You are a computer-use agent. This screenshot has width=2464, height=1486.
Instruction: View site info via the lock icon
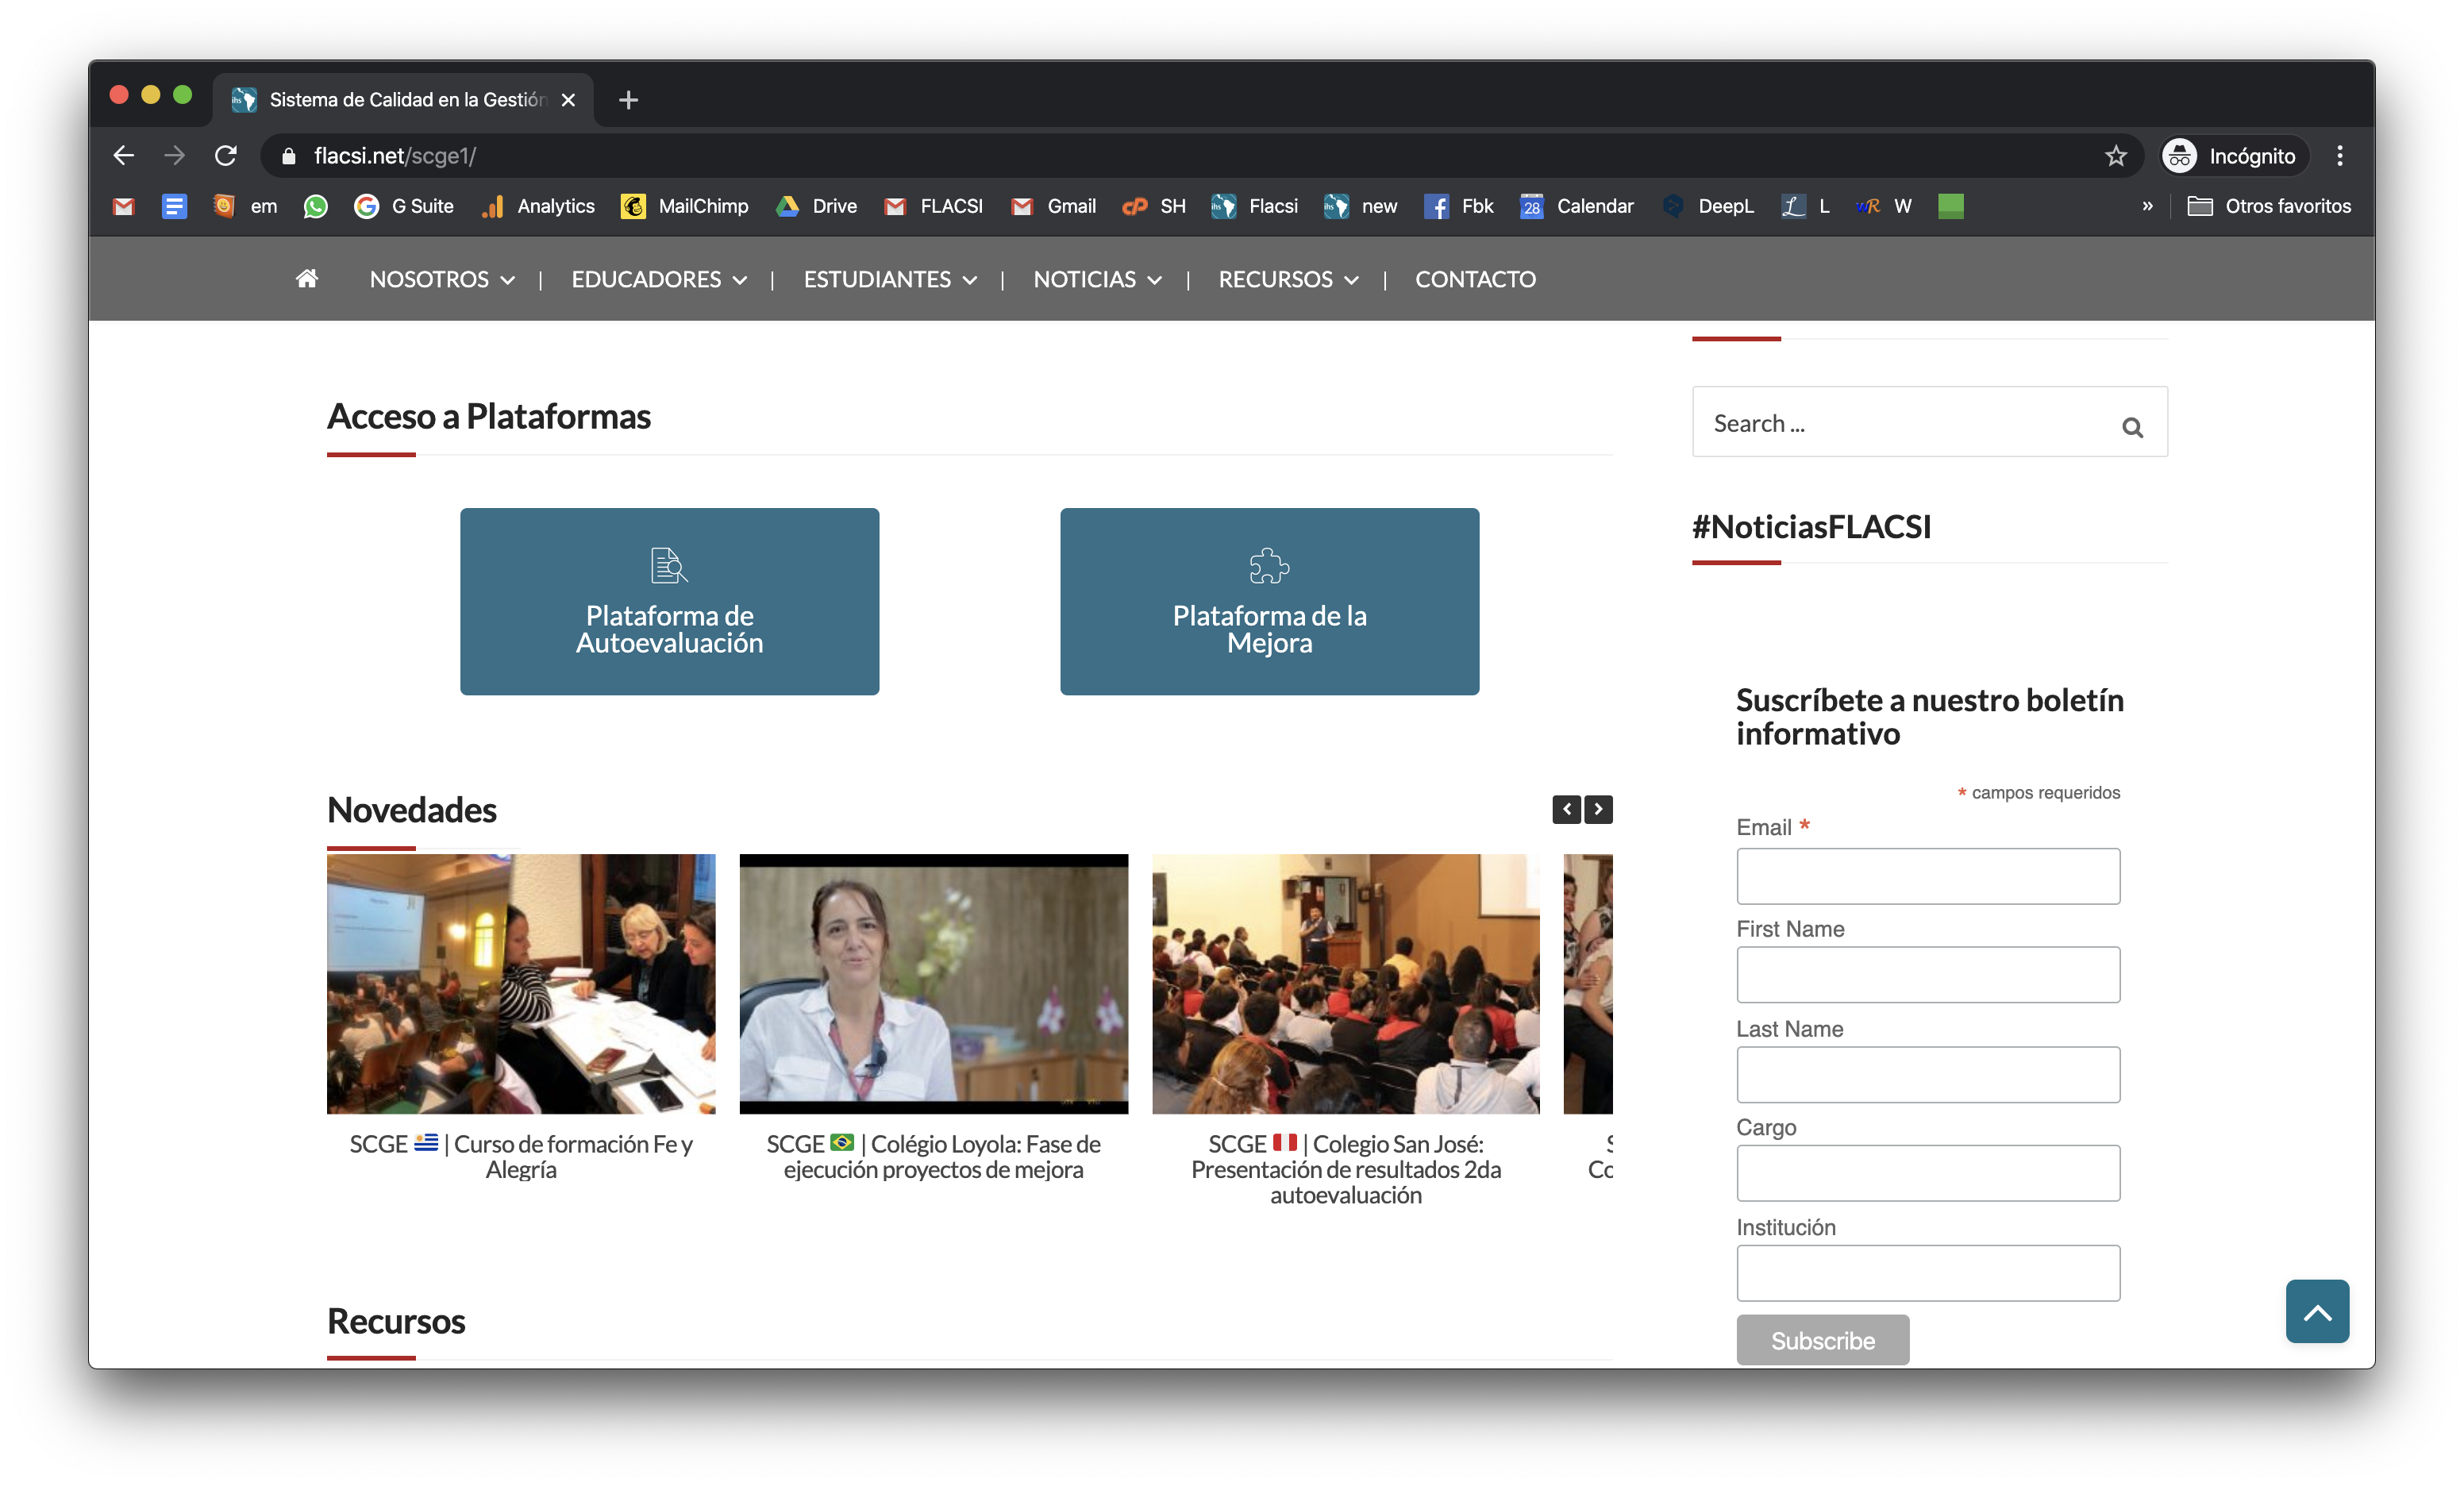coord(289,155)
